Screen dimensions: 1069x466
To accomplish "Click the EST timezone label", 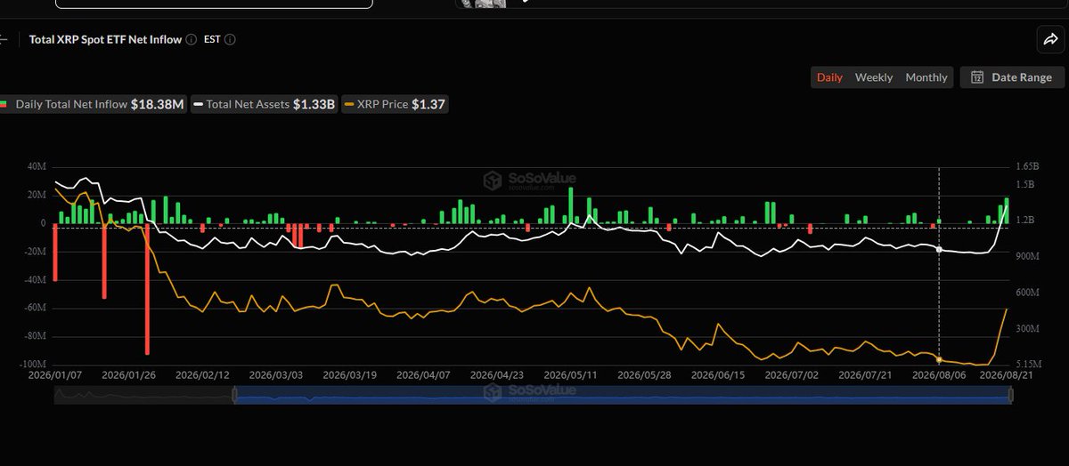I will tap(213, 40).
